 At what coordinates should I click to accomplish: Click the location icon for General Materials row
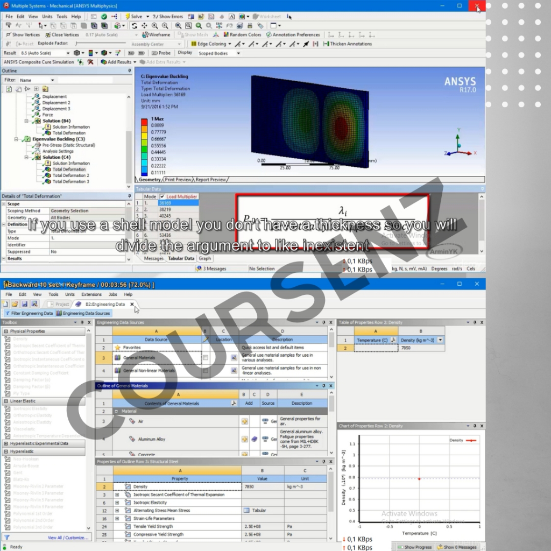tap(234, 358)
